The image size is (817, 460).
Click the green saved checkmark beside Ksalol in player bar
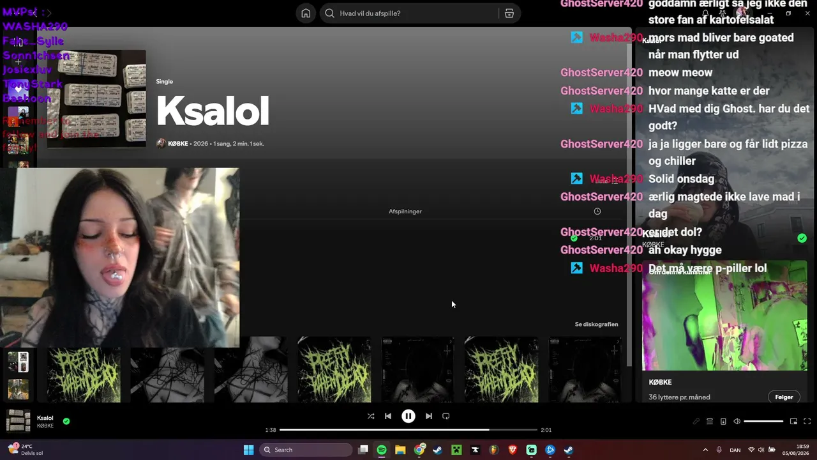tap(66, 421)
